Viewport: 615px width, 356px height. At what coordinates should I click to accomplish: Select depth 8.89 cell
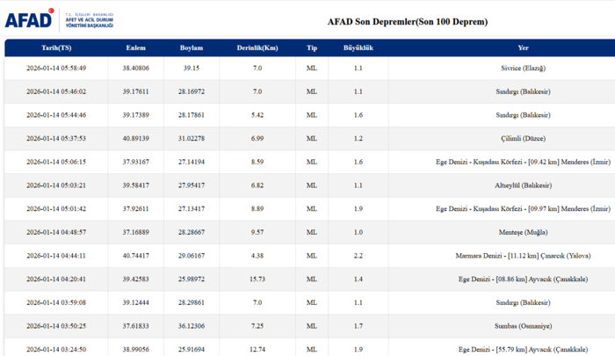pos(257,209)
